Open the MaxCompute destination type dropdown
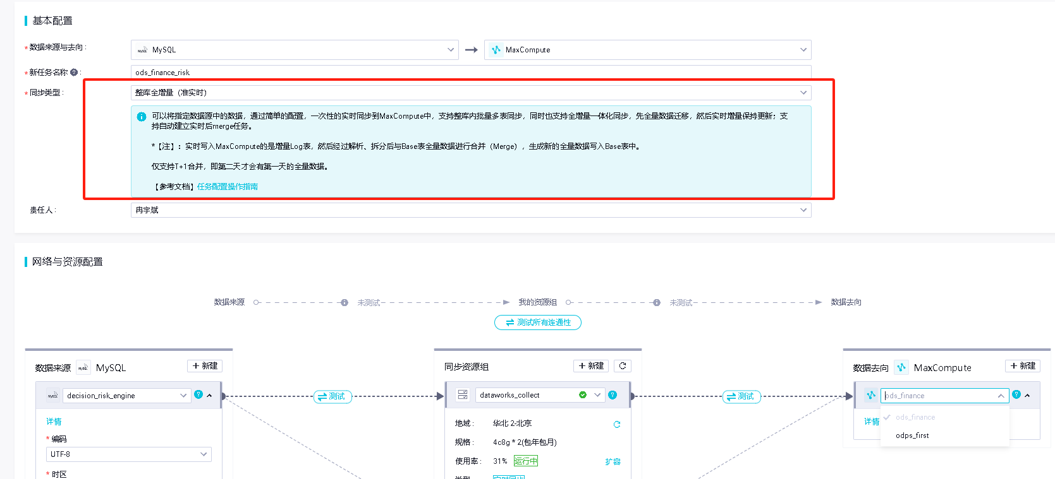Image resolution: width=1055 pixels, height=479 pixels. tap(647, 50)
